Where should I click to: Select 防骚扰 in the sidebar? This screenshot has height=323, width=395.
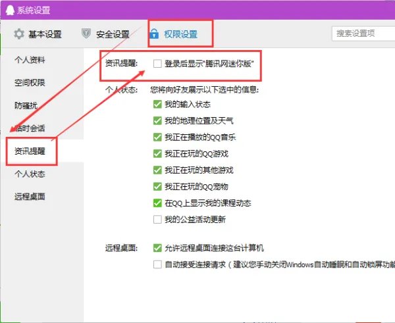26,105
